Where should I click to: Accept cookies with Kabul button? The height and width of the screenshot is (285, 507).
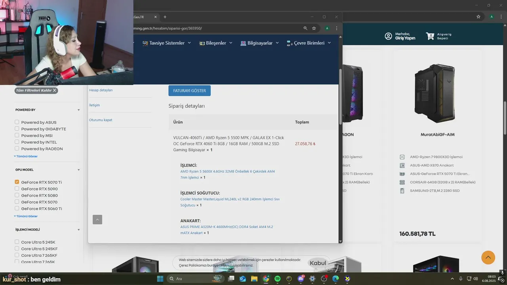tap(318, 263)
